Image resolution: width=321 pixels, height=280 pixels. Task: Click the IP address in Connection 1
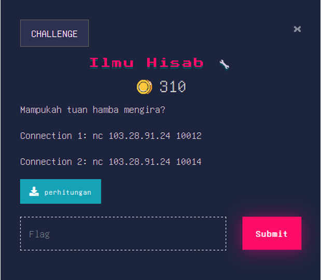tap(139, 136)
